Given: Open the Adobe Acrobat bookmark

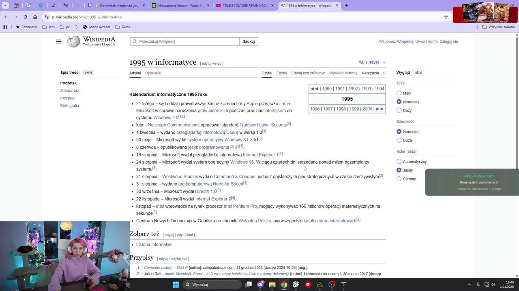Looking at the screenshot, I should coord(97,27).
